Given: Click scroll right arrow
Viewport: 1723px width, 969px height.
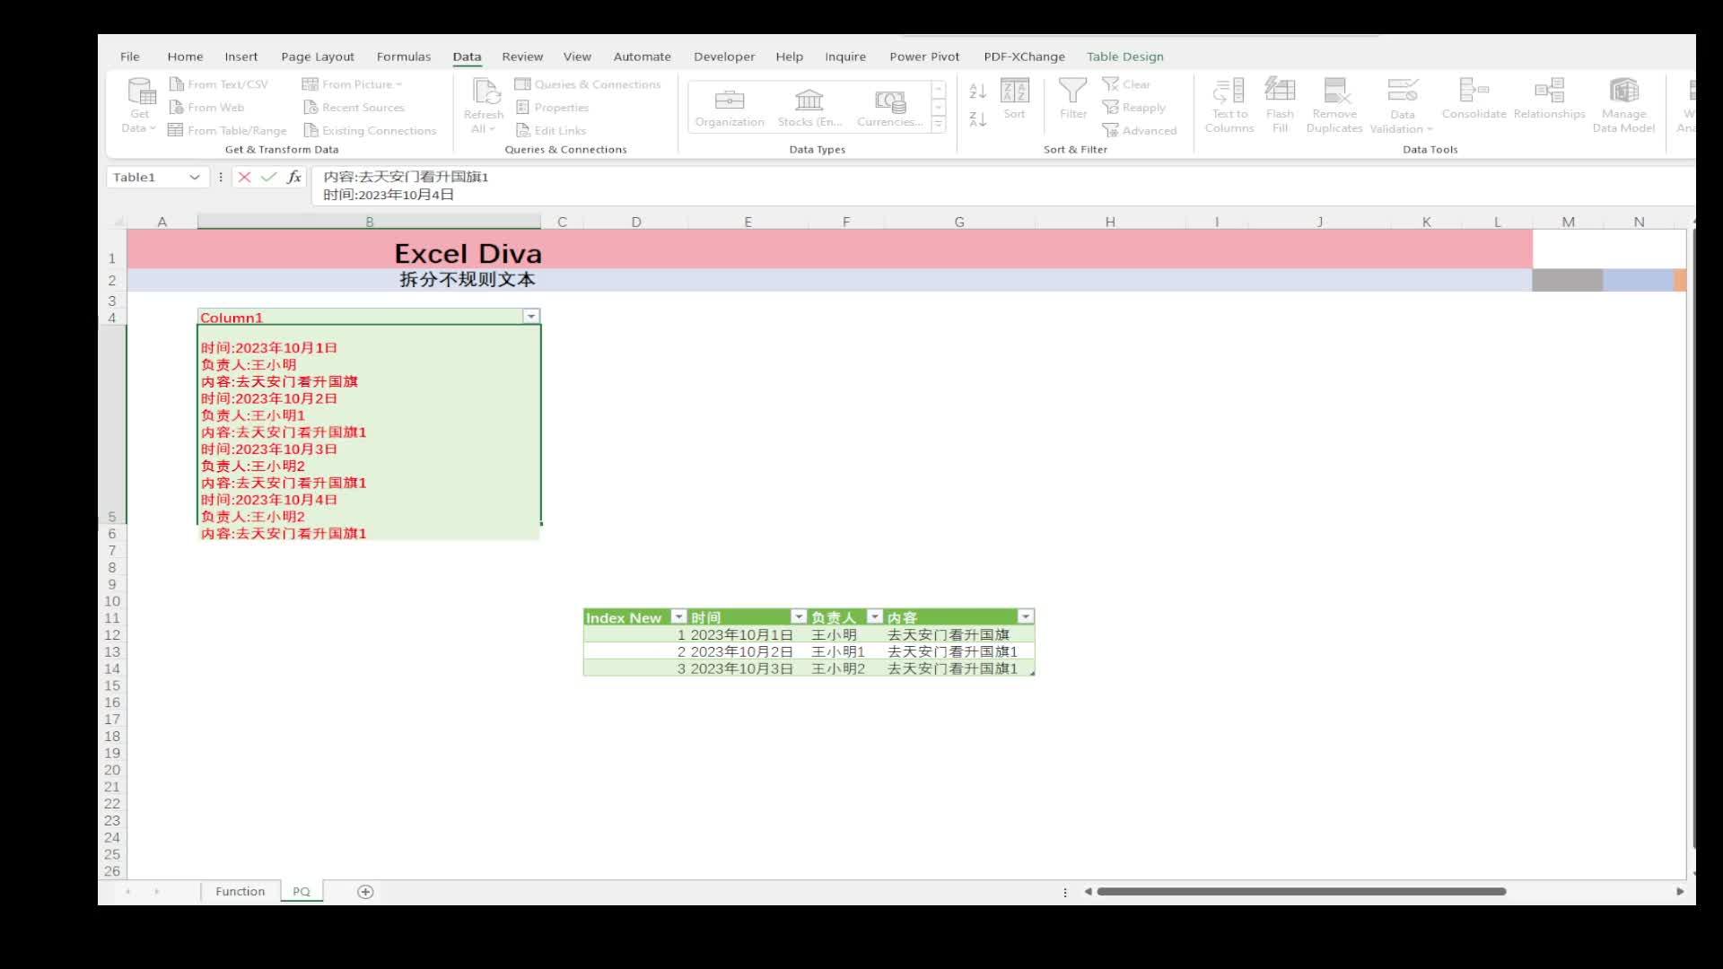Looking at the screenshot, I should pos(1680,891).
